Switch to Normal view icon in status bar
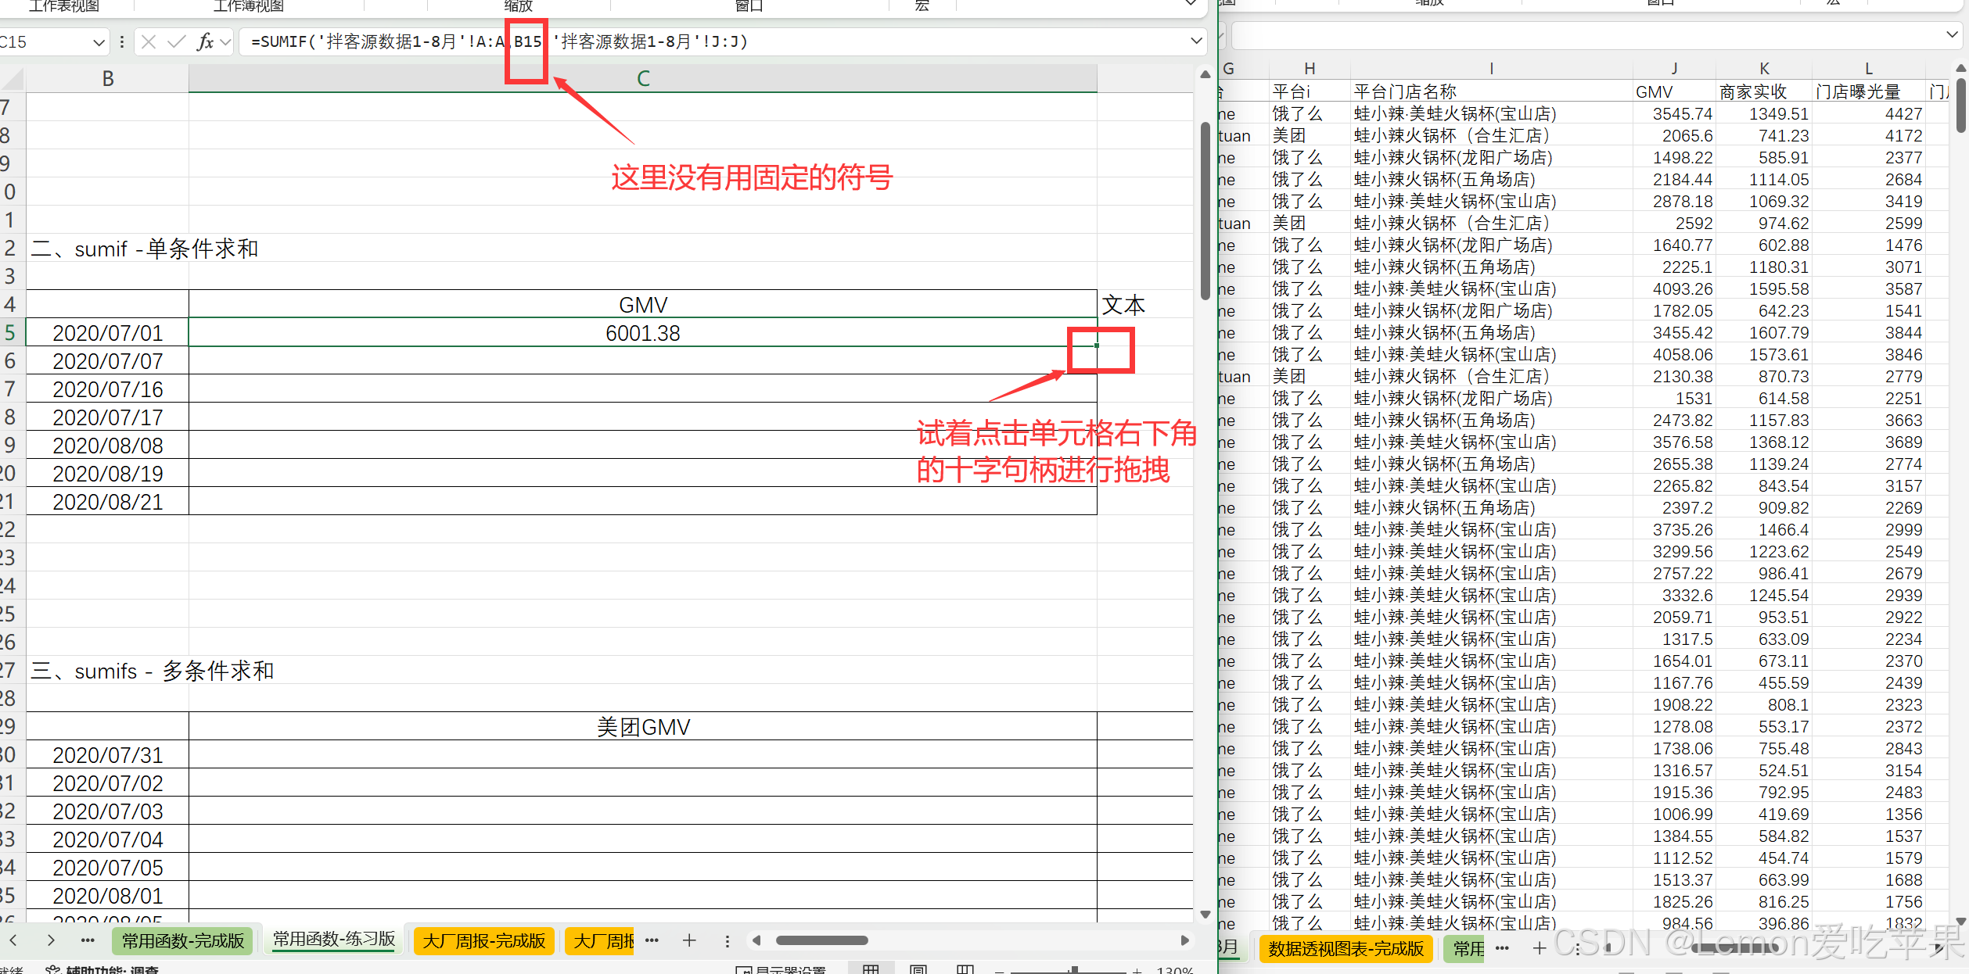The image size is (1969, 974). (x=871, y=969)
